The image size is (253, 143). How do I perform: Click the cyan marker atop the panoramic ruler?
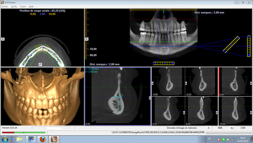coord(164,11)
